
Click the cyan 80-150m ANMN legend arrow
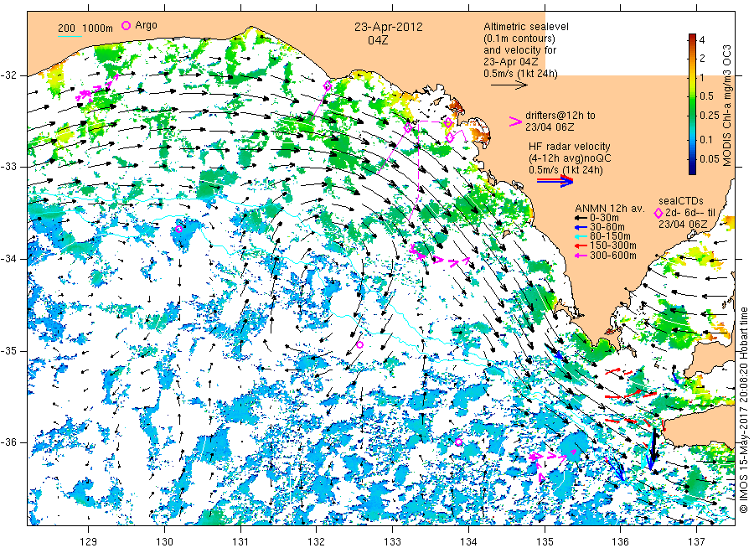pyautogui.click(x=581, y=236)
